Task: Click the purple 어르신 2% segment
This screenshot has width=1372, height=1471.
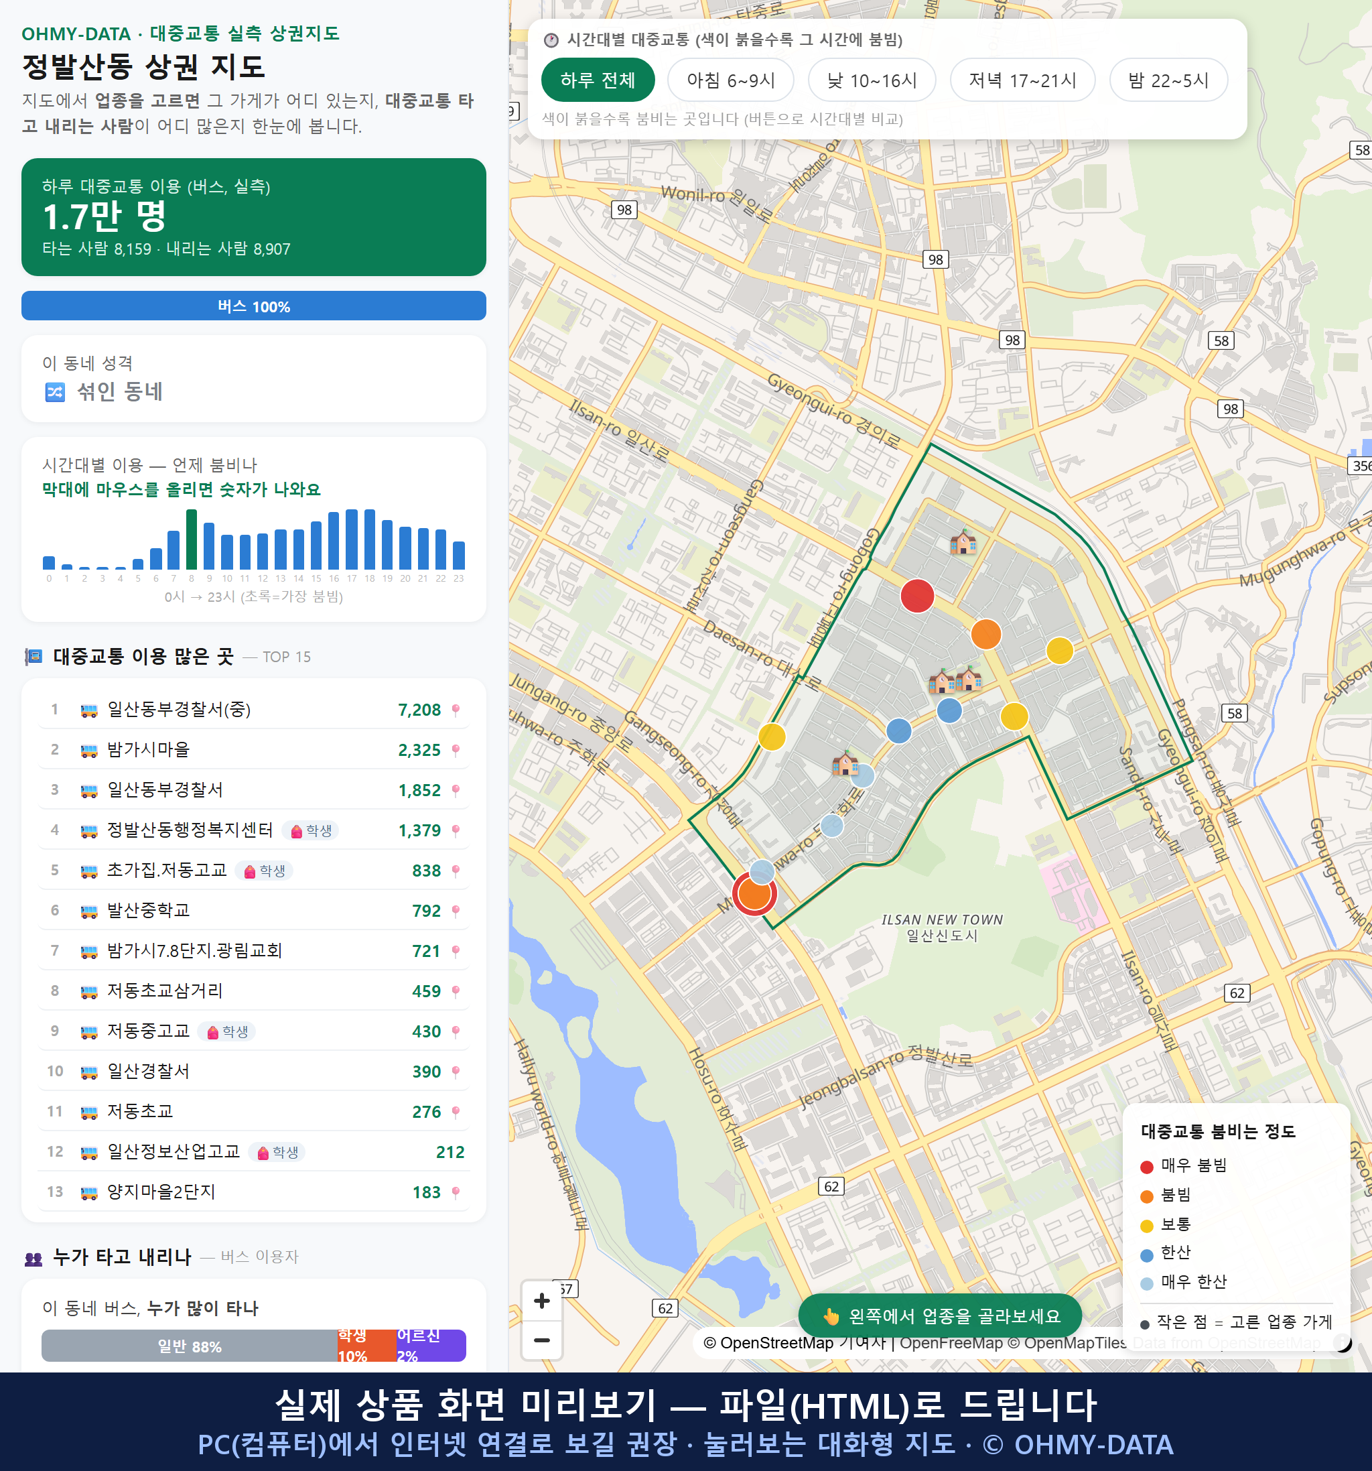Action: pos(431,1346)
